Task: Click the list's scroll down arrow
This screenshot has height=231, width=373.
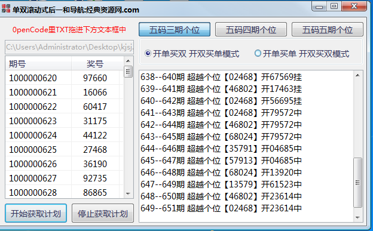Action: tap(128, 193)
